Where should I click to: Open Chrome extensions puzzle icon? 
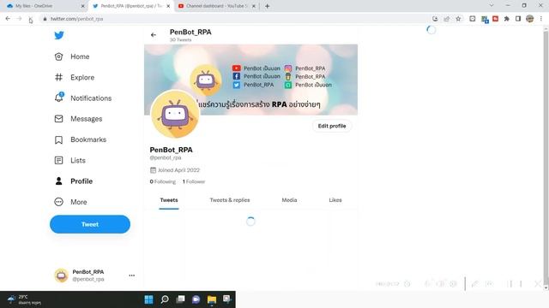pos(507,19)
